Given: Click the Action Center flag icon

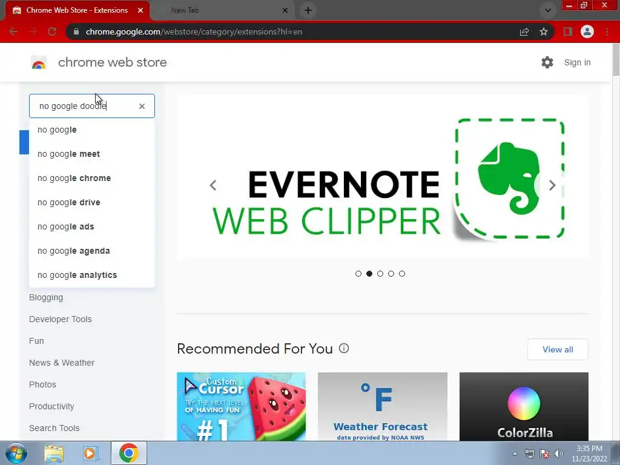Looking at the screenshot, I should [x=544, y=453].
